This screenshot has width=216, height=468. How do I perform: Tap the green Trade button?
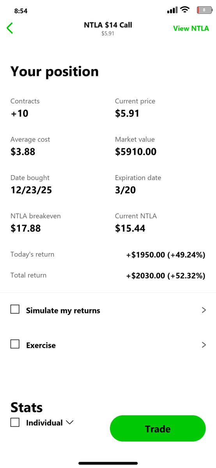(158, 429)
